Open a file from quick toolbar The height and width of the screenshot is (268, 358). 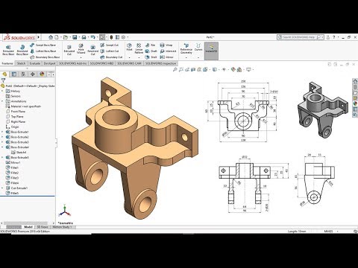66,37
